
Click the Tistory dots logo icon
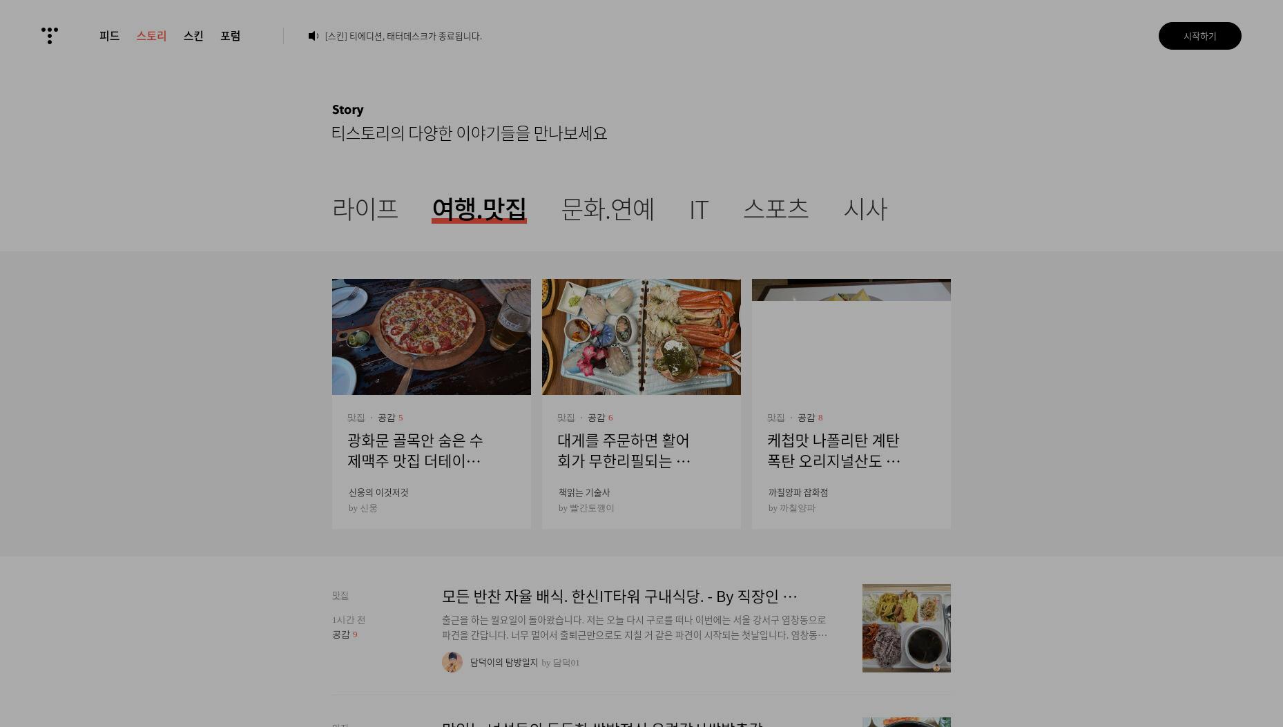click(x=50, y=36)
